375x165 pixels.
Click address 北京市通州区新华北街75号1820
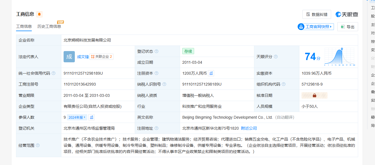210,128
